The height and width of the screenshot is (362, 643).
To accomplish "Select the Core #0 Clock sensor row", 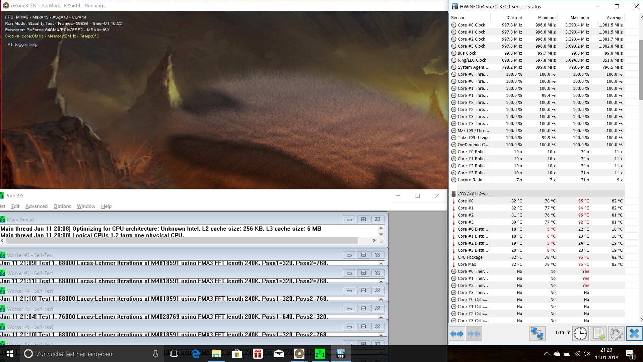I will [x=471, y=25].
